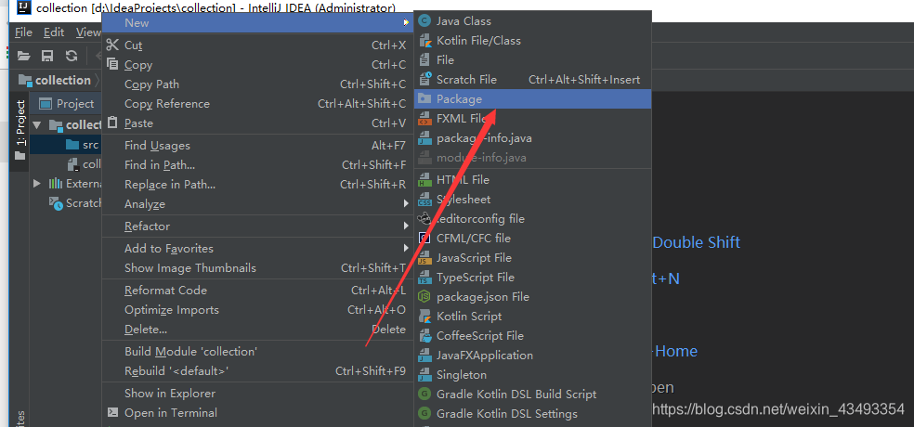This screenshot has height=427, width=914.
Task: Select Show in Explorer entry
Action: [x=257, y=394]
